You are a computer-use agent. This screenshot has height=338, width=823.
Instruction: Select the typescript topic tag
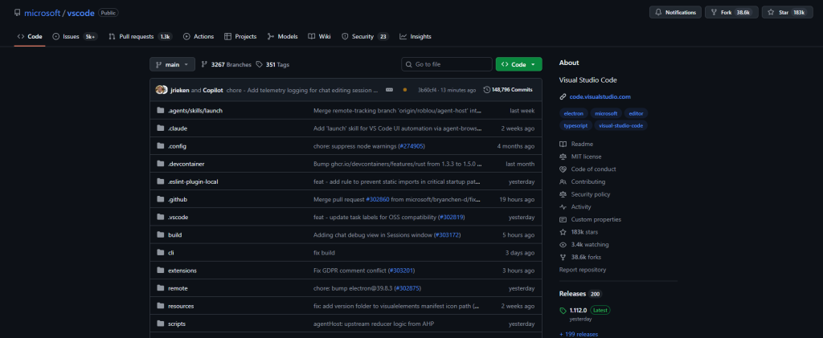(575, 126)
